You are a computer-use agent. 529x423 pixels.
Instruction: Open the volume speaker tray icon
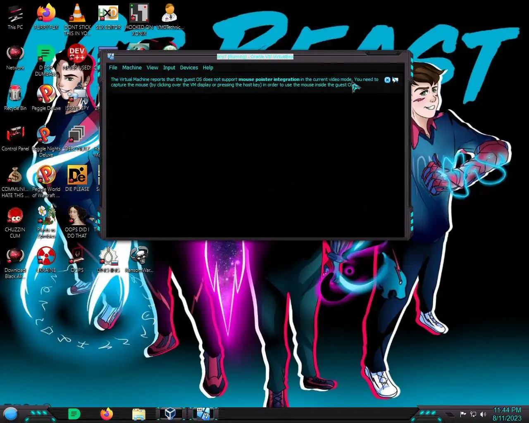point(483,414)
